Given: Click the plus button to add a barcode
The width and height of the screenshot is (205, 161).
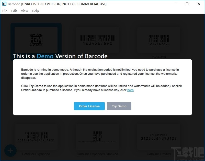Looking at the screenshot, I should point(10,150).
